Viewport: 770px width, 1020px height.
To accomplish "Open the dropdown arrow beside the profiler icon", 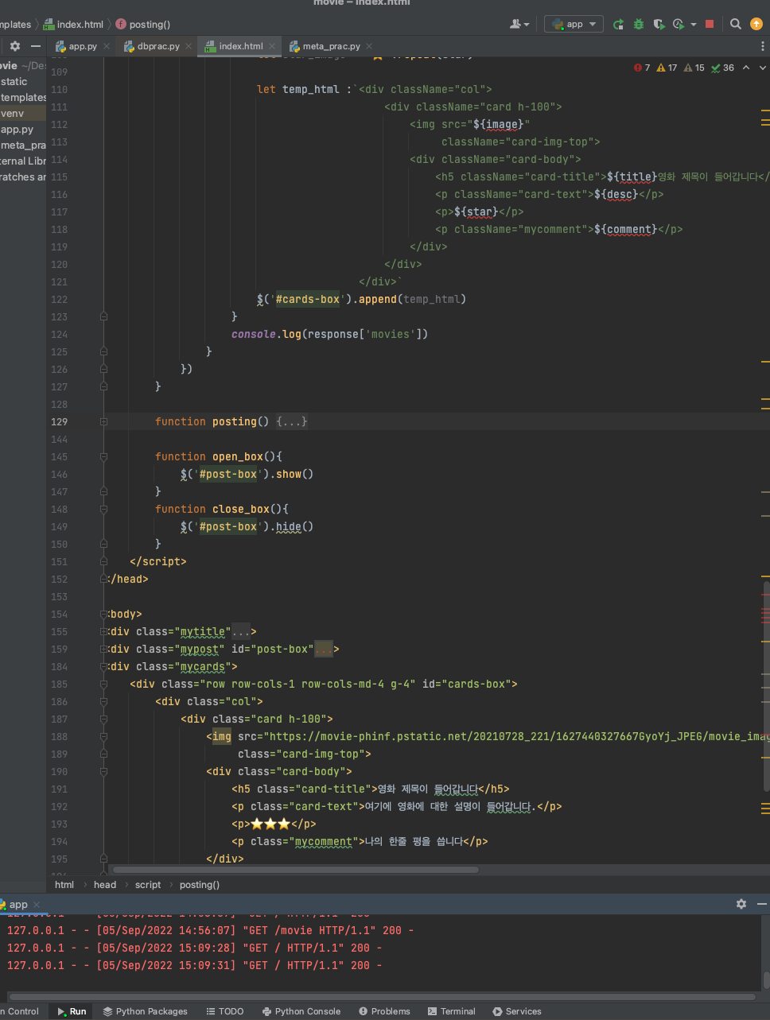I will [693, 25].
